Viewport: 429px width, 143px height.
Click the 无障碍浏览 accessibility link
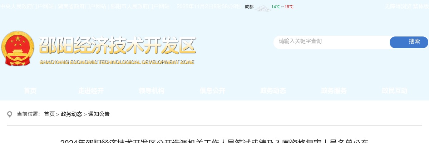coord(398,6)
